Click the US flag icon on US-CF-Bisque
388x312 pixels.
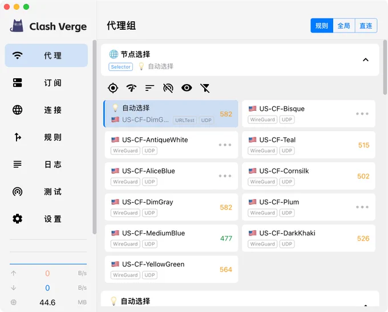coord(252,109)
